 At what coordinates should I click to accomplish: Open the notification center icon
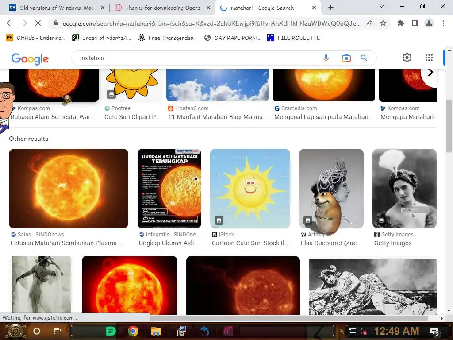[x=435, y=332]
